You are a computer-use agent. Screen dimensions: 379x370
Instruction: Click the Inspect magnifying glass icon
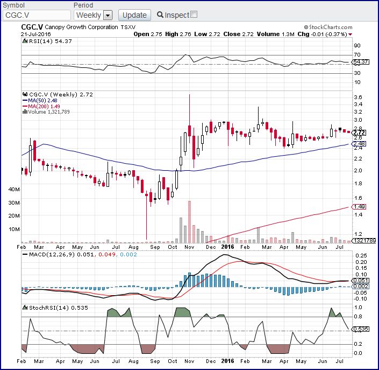(x=160, y=15)
